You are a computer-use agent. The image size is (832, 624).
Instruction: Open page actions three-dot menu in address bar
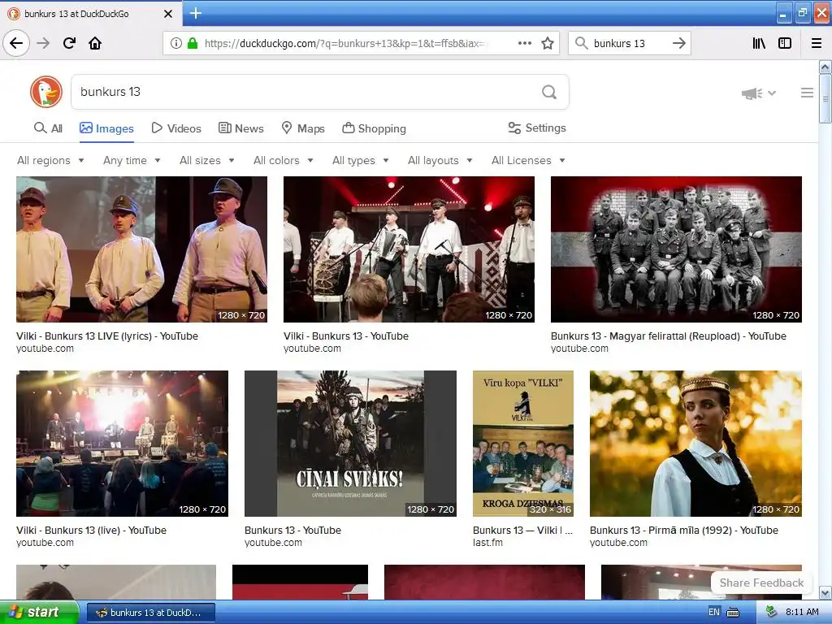(525, 43)
